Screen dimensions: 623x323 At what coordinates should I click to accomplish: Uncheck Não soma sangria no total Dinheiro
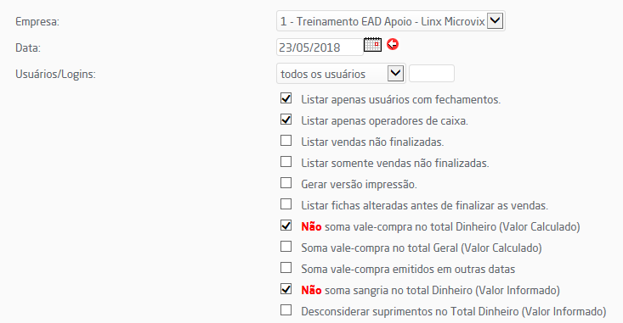click(286, 289)
